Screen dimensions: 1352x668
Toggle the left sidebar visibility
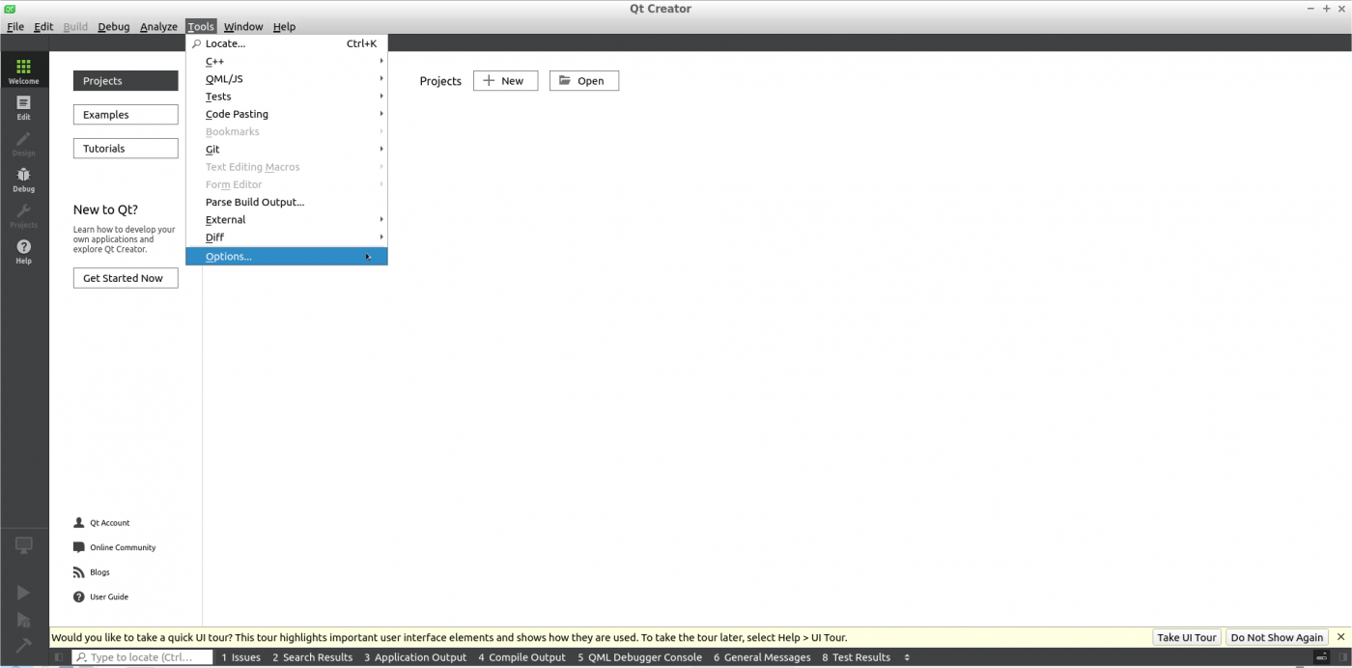coord(59,657)
